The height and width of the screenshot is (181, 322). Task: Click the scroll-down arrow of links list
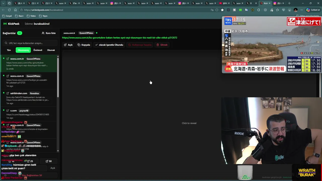point(58,151)
